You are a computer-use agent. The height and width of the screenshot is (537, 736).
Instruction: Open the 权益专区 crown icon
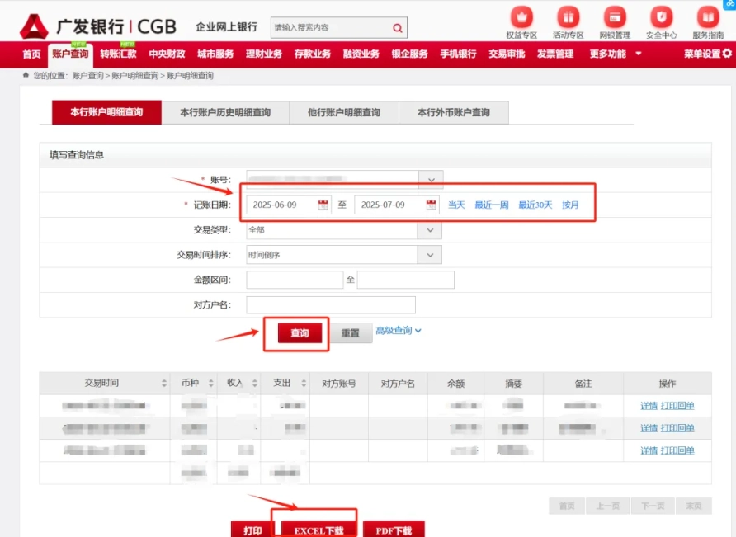click(521, 15)
